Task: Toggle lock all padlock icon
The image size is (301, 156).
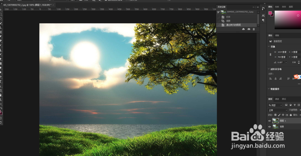Action: point(291,115)
